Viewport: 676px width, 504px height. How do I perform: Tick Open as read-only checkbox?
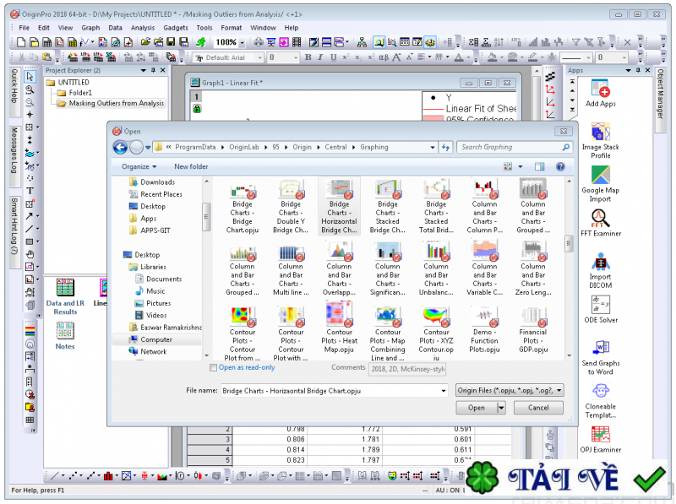coord(213,367)
